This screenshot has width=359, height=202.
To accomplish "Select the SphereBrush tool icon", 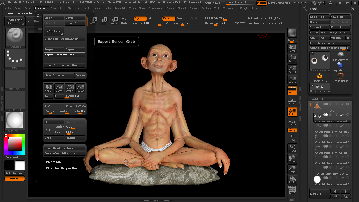I will [x=341, y=56].
